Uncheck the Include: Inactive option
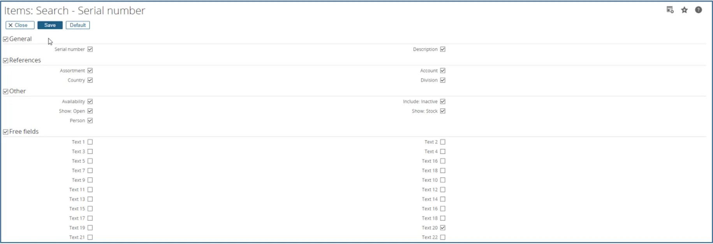This screenshot has width=713, height=244. point(443,101)
